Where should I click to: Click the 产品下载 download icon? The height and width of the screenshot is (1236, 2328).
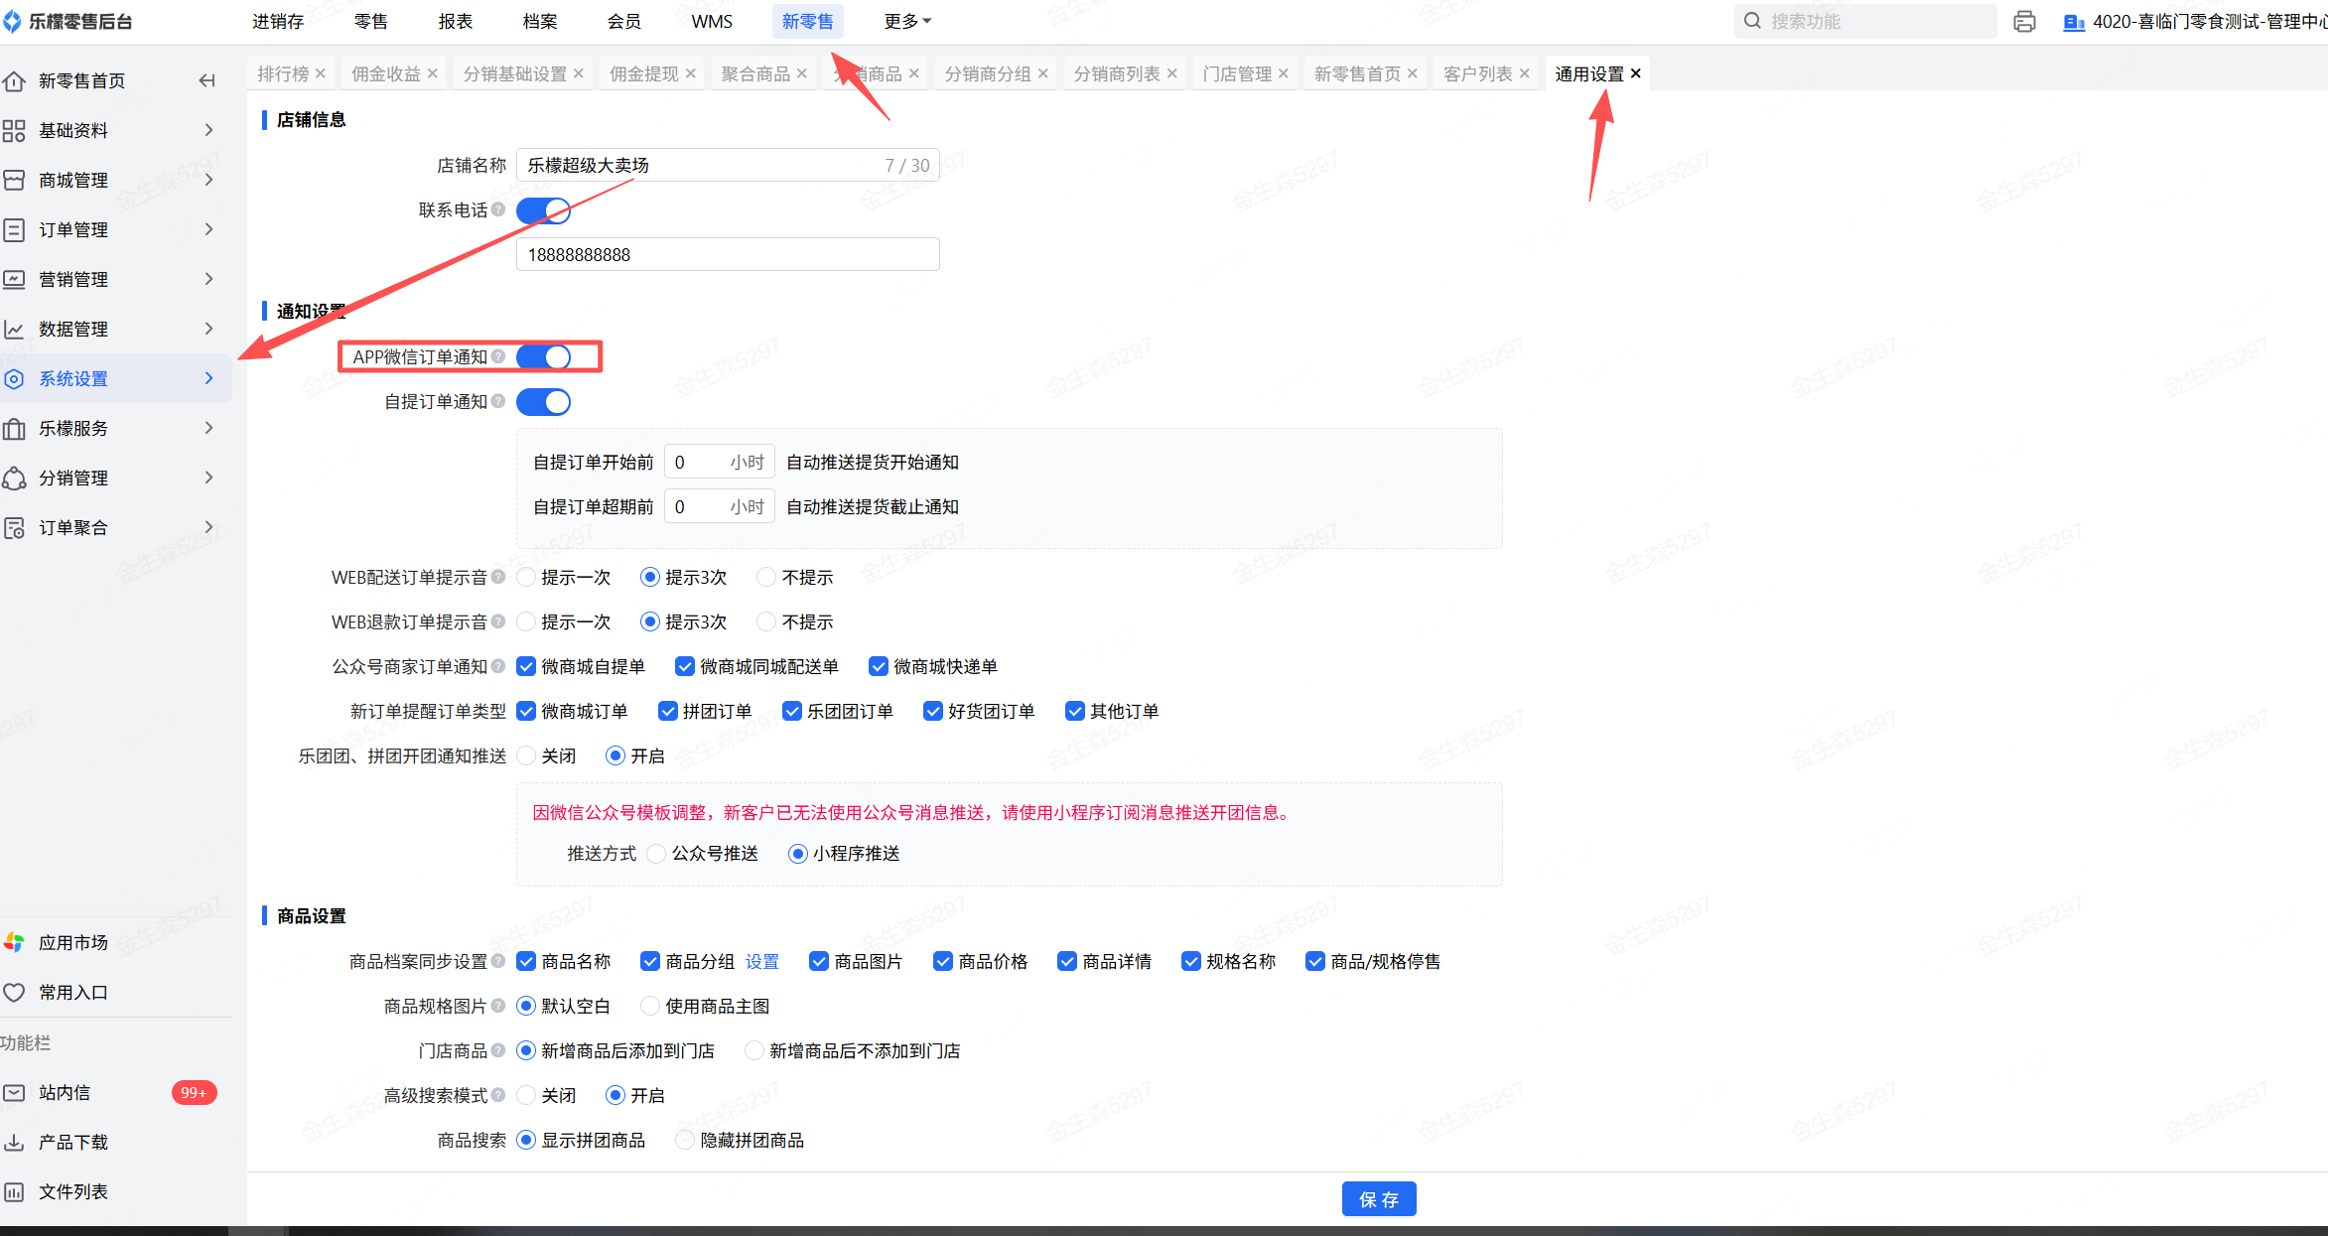coord(14,1142)
